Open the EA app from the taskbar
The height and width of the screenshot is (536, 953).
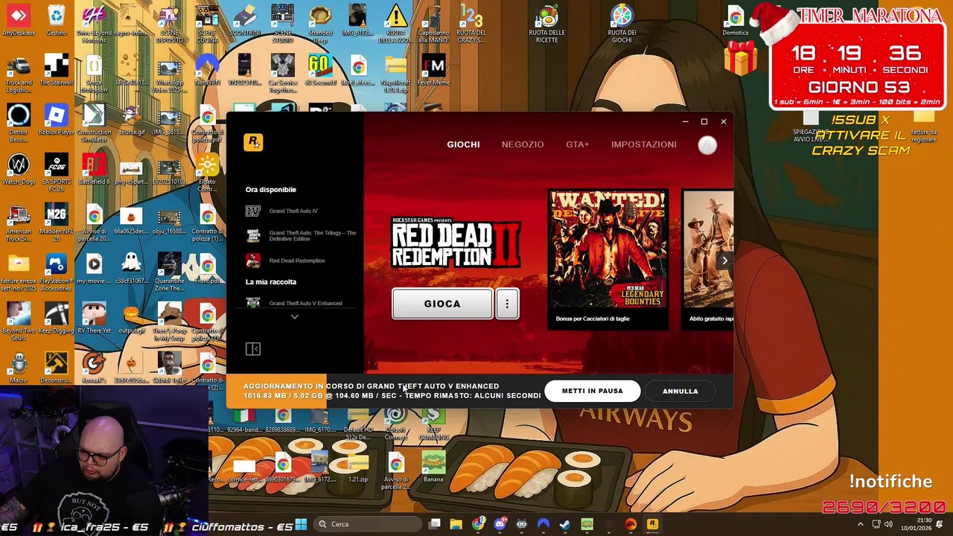[631, 524]
